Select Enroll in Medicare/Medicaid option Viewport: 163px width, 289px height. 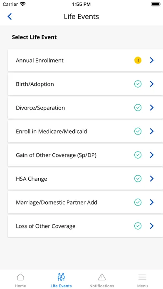coord(86,131)
